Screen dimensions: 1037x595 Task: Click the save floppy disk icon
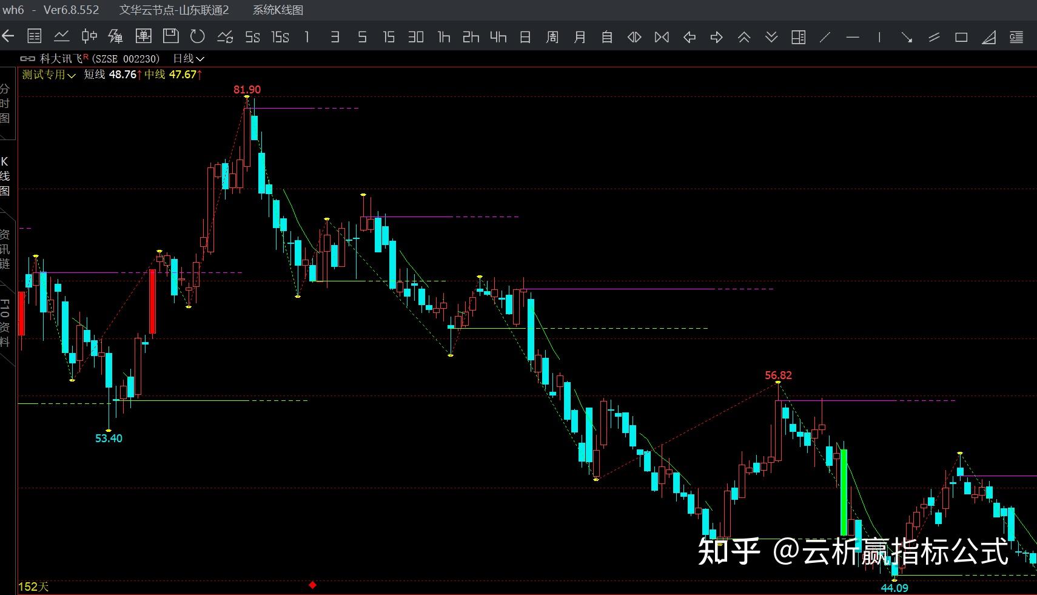[x=171, y=36]
